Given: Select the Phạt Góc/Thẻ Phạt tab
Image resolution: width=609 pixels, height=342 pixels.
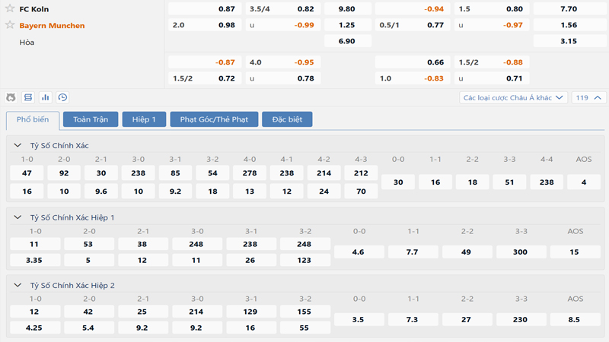Looking at the screenshot, I should [213, 119].
